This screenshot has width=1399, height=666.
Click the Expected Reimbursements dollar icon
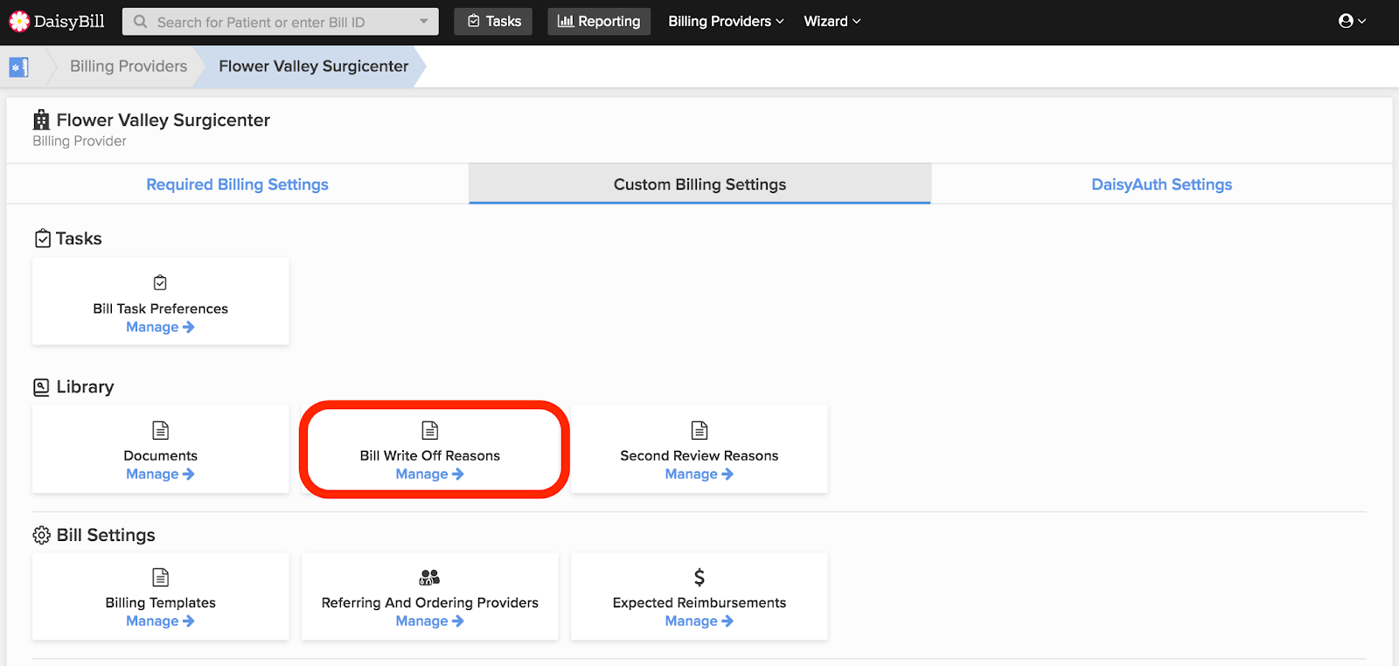coord(699,577)
